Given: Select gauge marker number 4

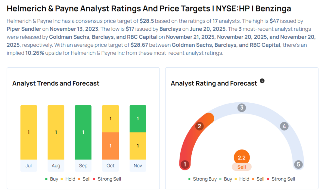Looking at the screenshot, I should [284, 126].
